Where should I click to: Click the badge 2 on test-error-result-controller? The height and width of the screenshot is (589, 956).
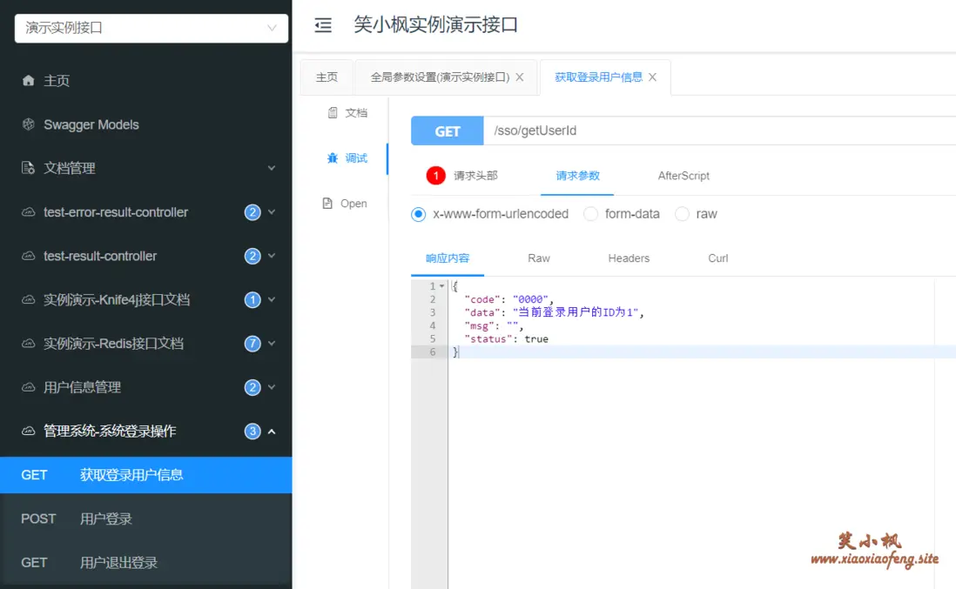tap(252, 212)
